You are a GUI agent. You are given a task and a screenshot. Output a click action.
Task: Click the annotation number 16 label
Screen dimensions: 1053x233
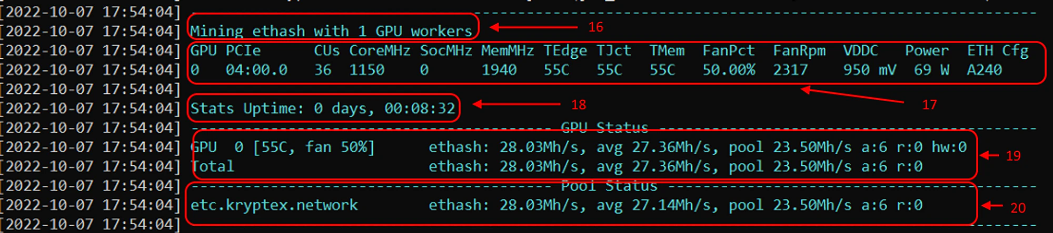[595, 27]
